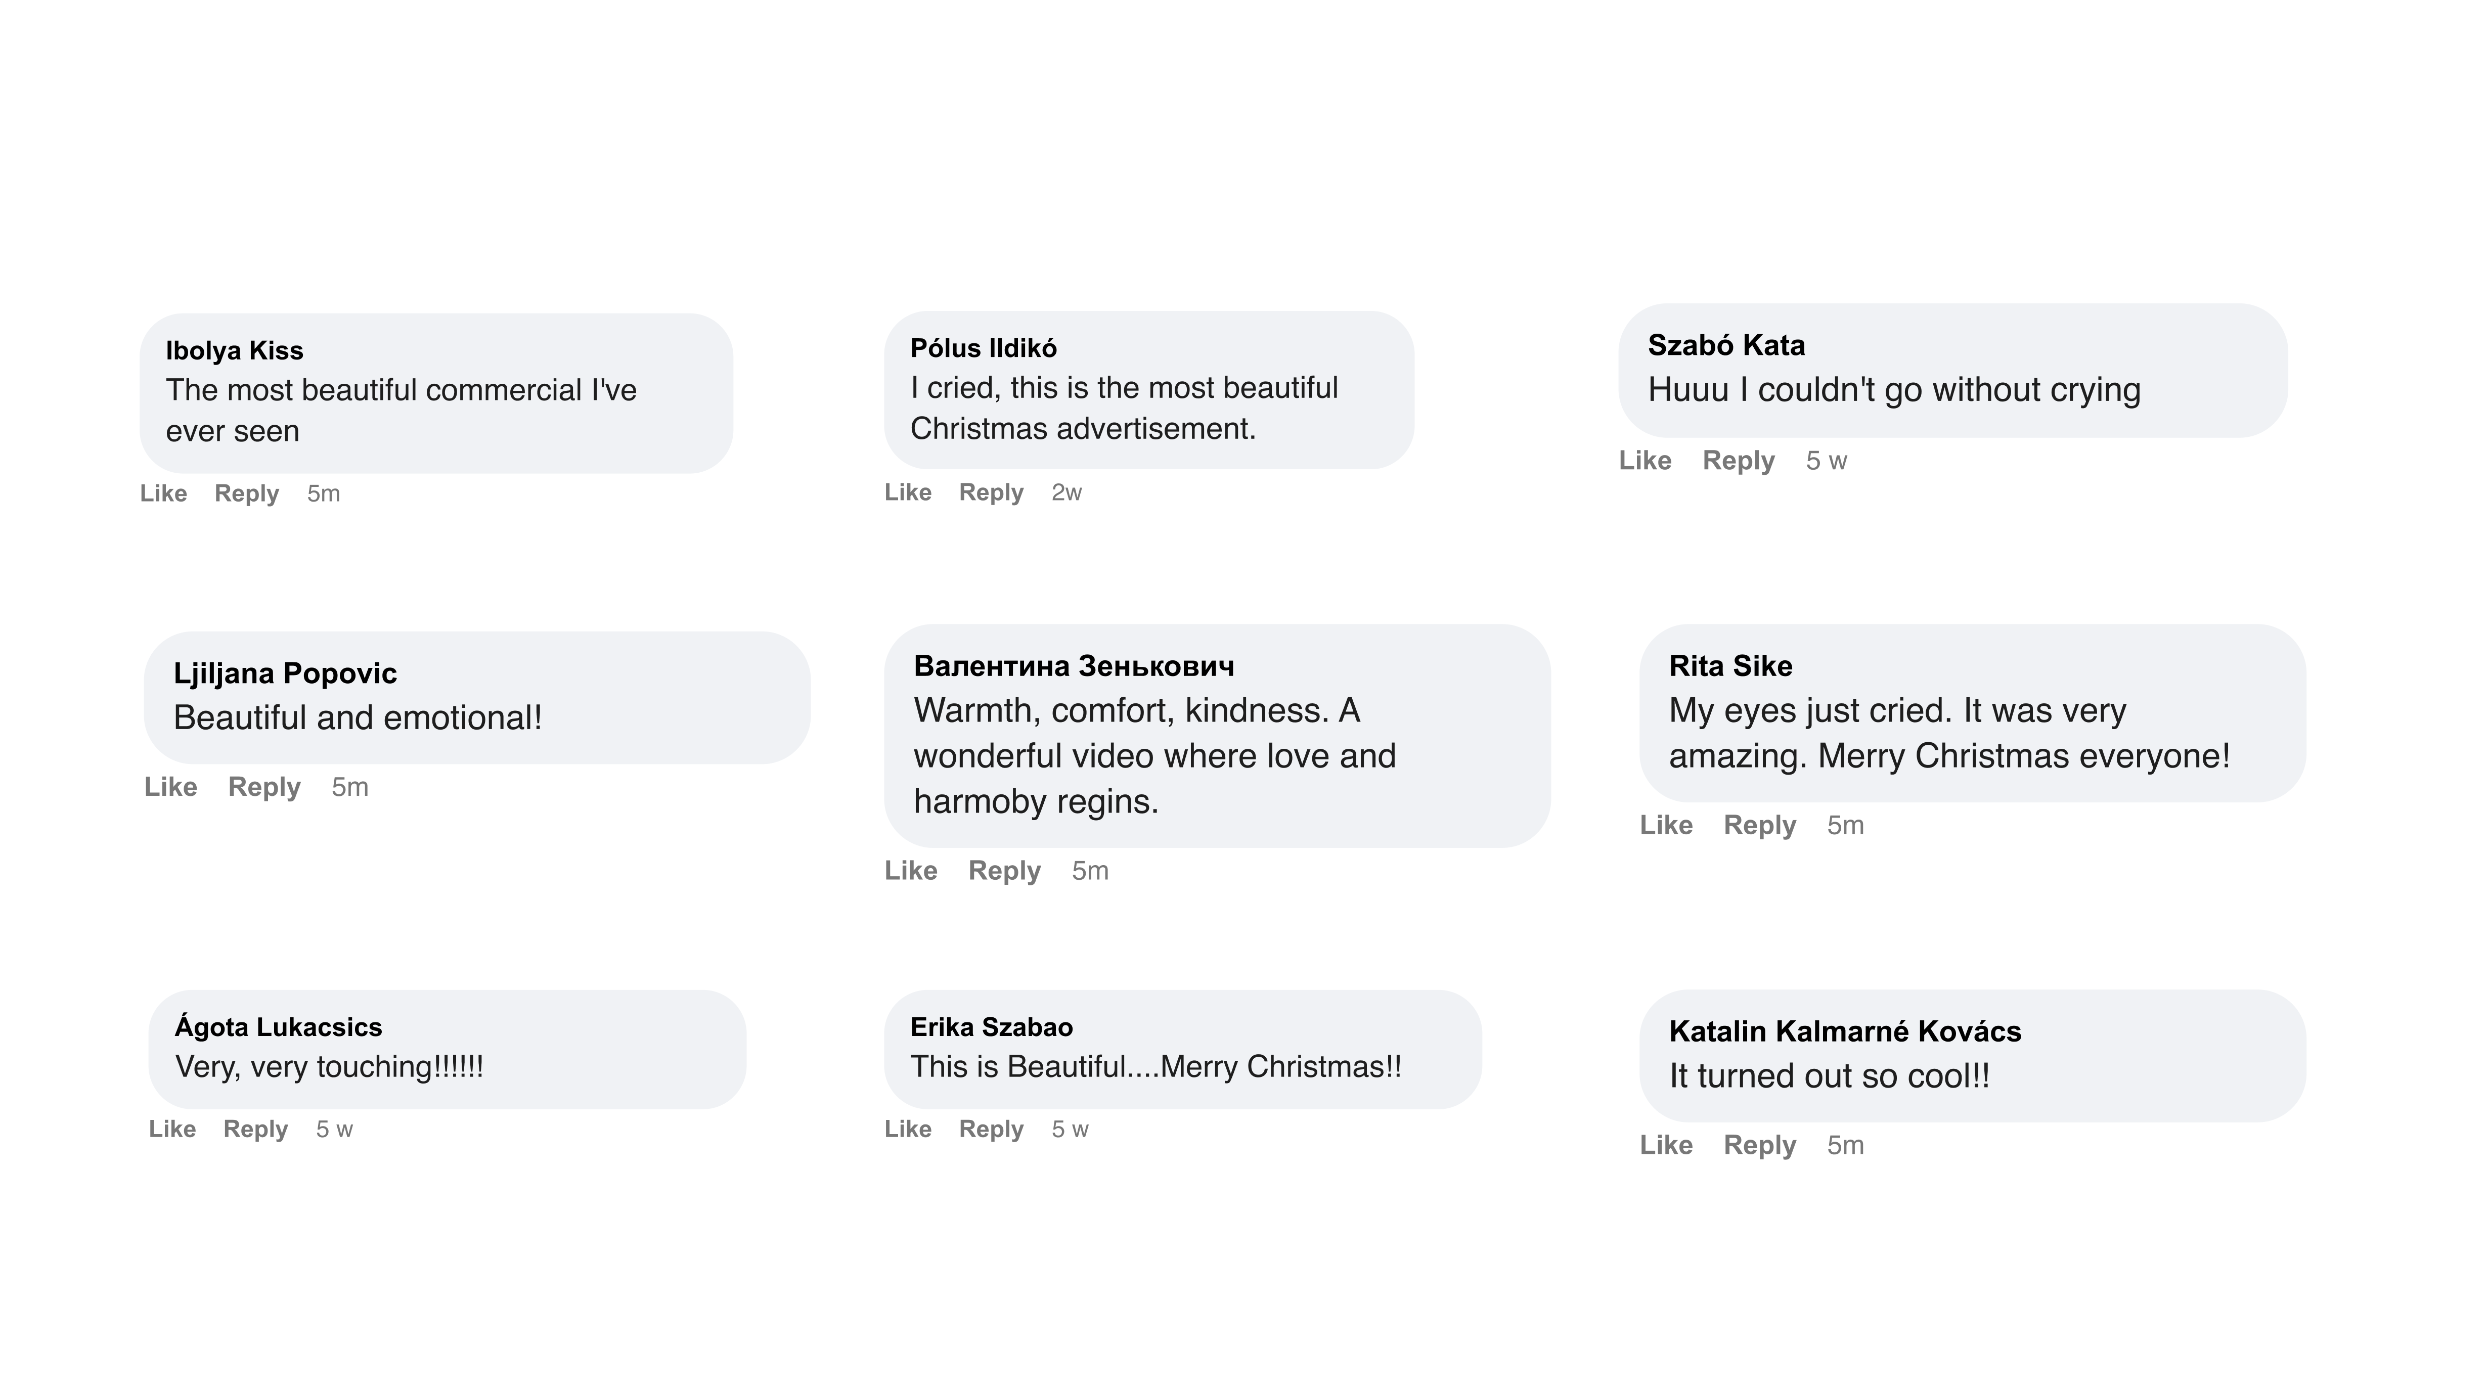Reply to Rita Sike's comment
2488x1396 pixels.
(x=1760, y=826)
